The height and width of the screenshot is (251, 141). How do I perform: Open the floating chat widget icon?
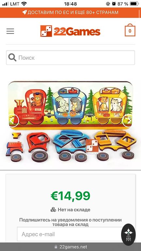[128, 235]
